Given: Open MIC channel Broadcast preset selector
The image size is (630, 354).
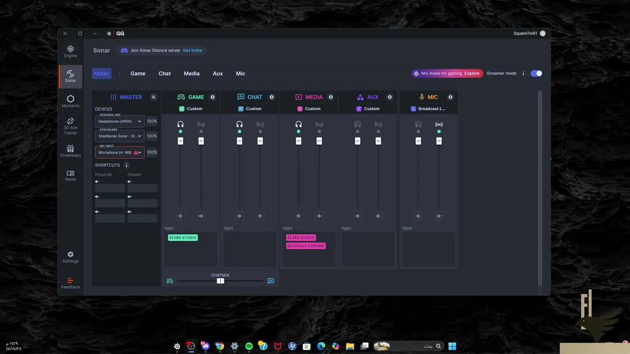Looking at the screenshot, I should (428, 109).
